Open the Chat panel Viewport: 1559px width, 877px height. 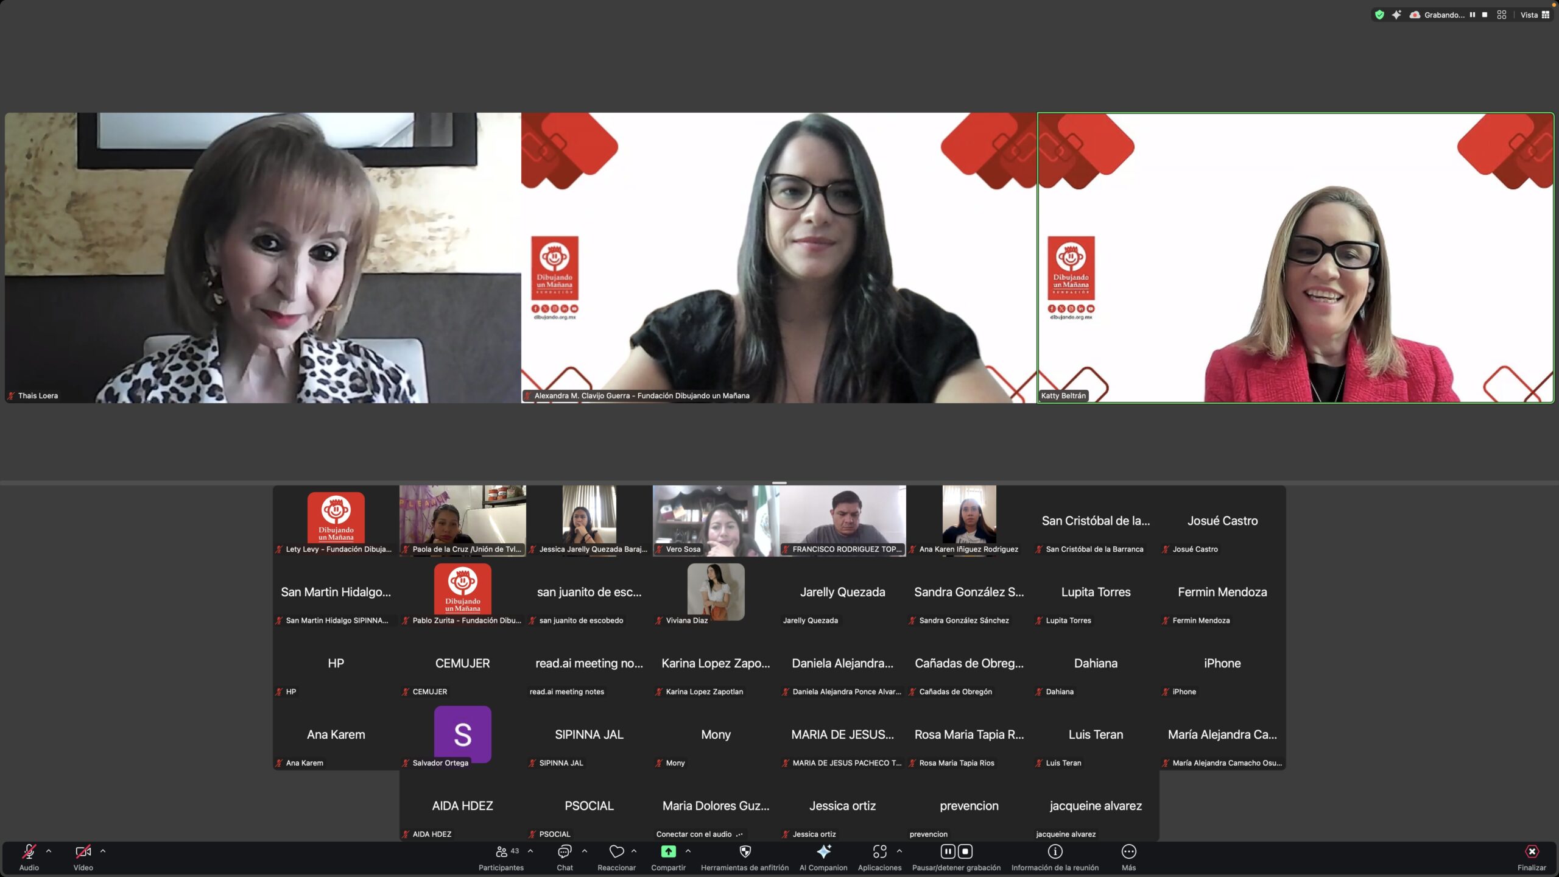click(x=565, y=851)
